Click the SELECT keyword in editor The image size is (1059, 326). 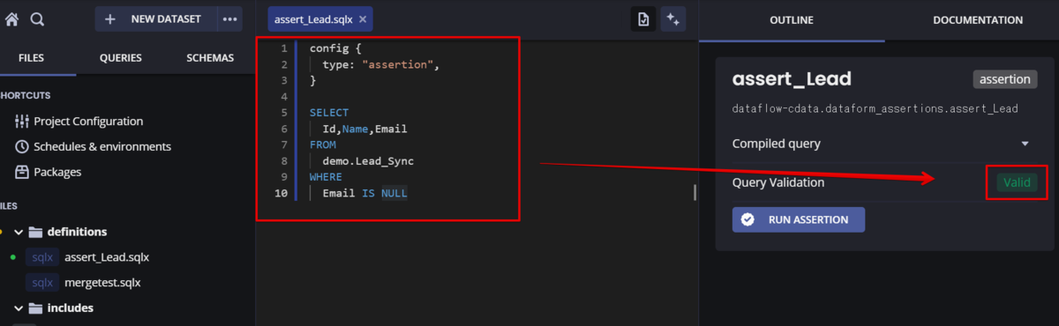[329, 113]
